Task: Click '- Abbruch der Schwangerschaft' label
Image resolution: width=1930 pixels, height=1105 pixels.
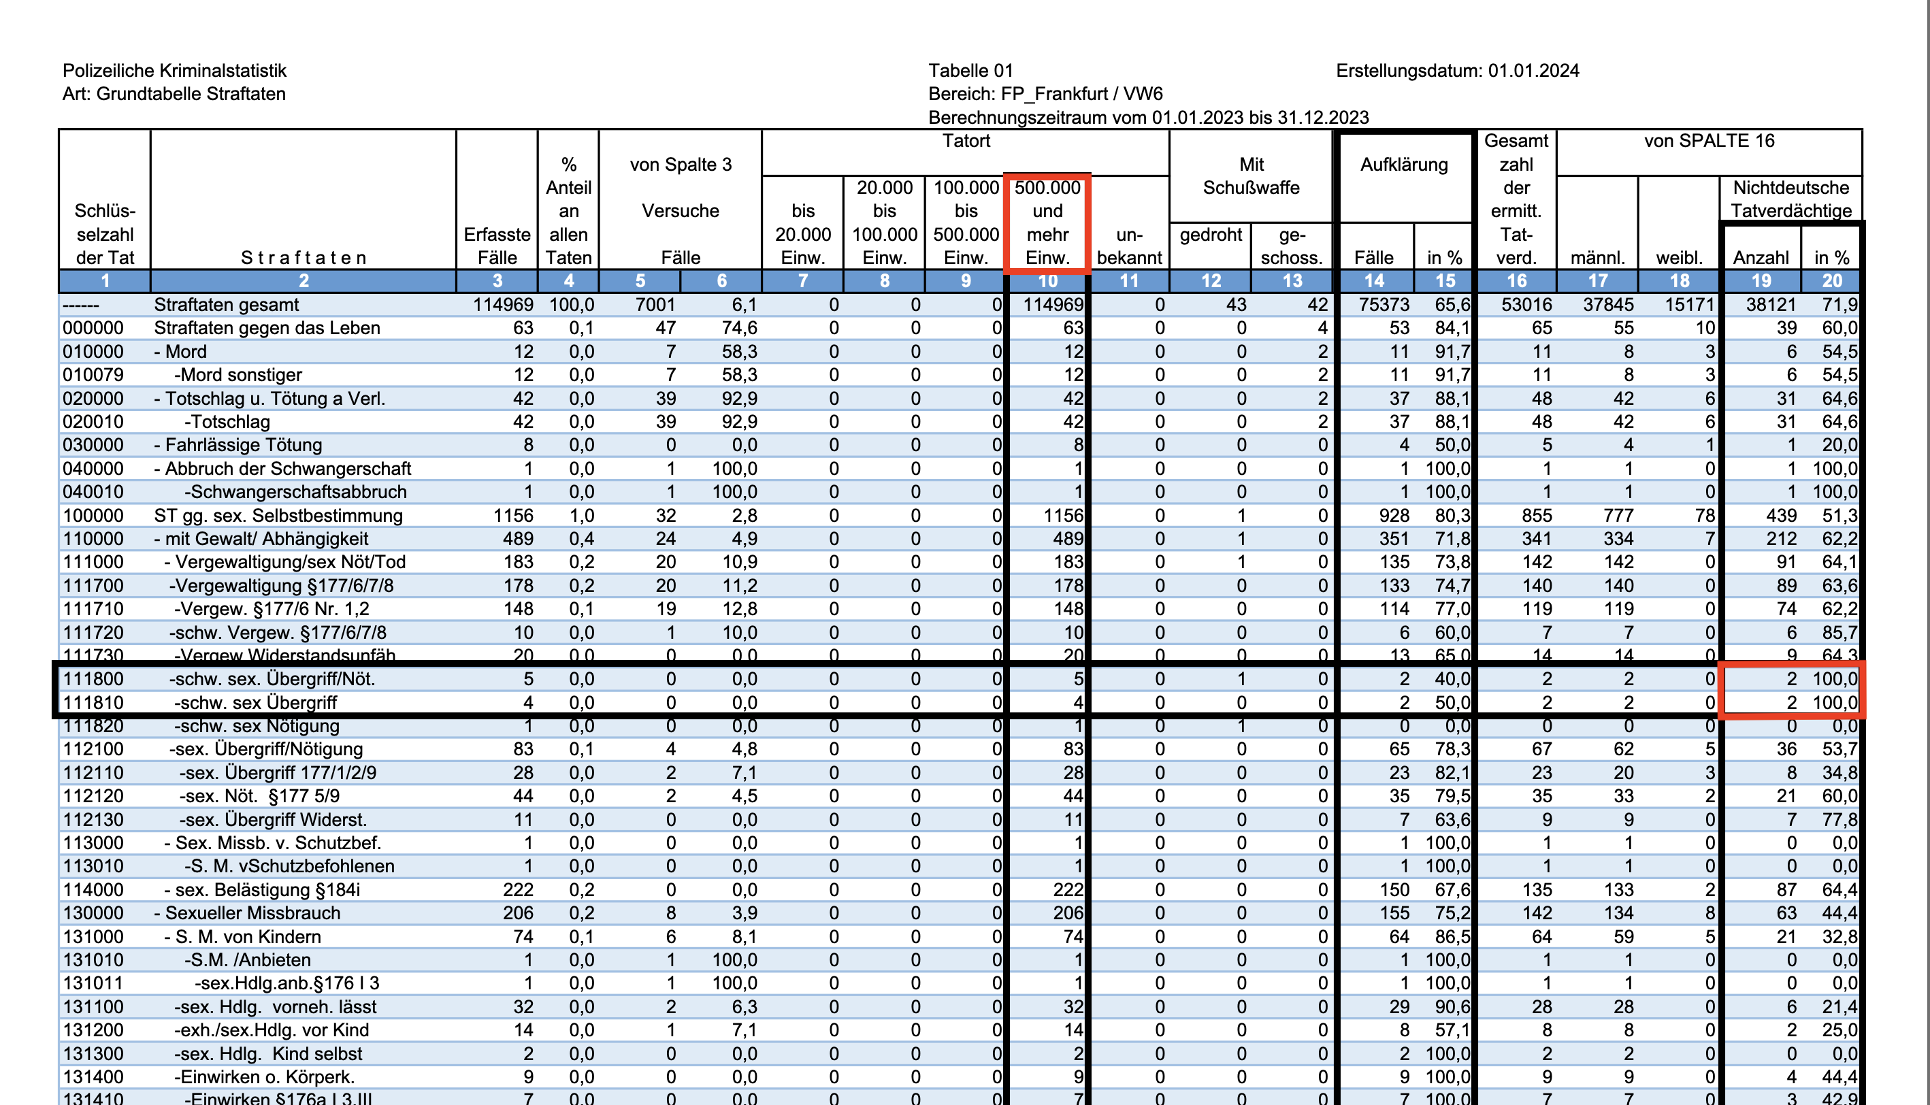Action: click(x=282, y=468)
